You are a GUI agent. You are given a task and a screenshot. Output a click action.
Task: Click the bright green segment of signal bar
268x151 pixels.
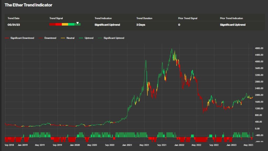tap(71, 24)
